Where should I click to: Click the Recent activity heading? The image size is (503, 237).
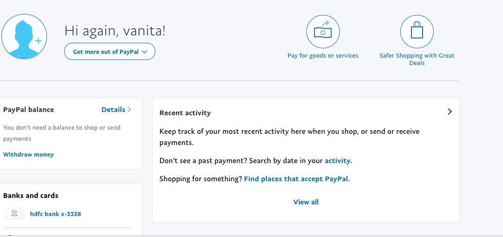coord(185,113)
